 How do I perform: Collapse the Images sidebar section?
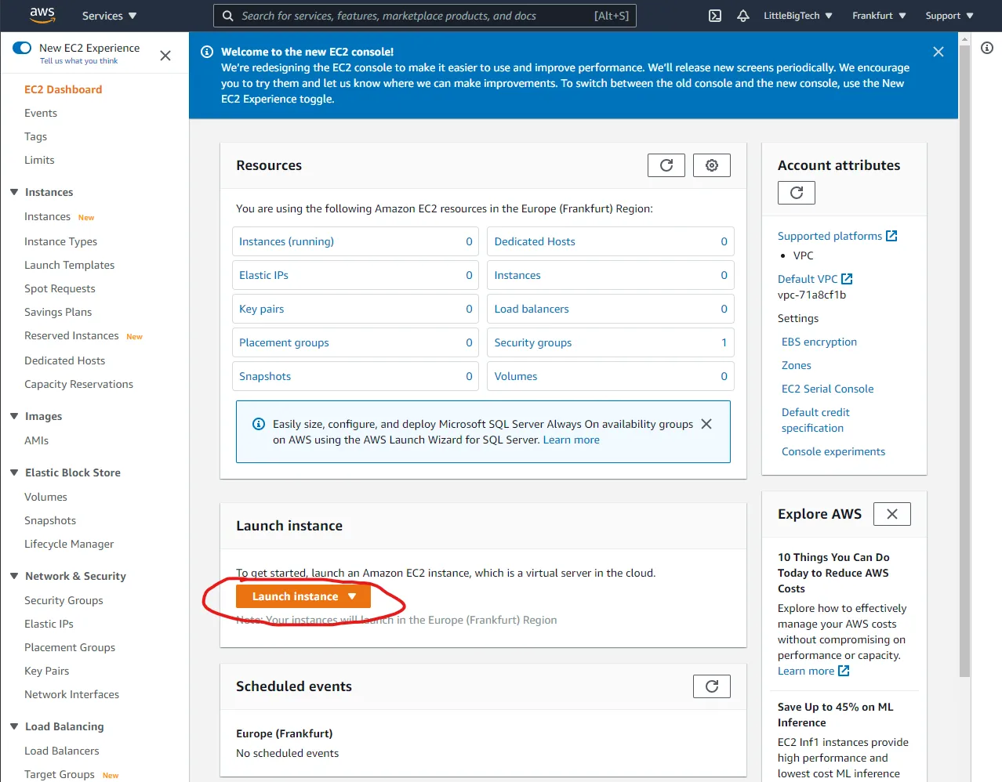pos(14,416)
